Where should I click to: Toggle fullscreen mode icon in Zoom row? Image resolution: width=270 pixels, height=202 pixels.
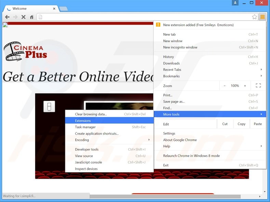(x=258, y=86)
